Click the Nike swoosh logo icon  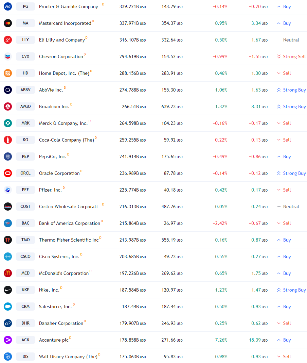(8, 290)
